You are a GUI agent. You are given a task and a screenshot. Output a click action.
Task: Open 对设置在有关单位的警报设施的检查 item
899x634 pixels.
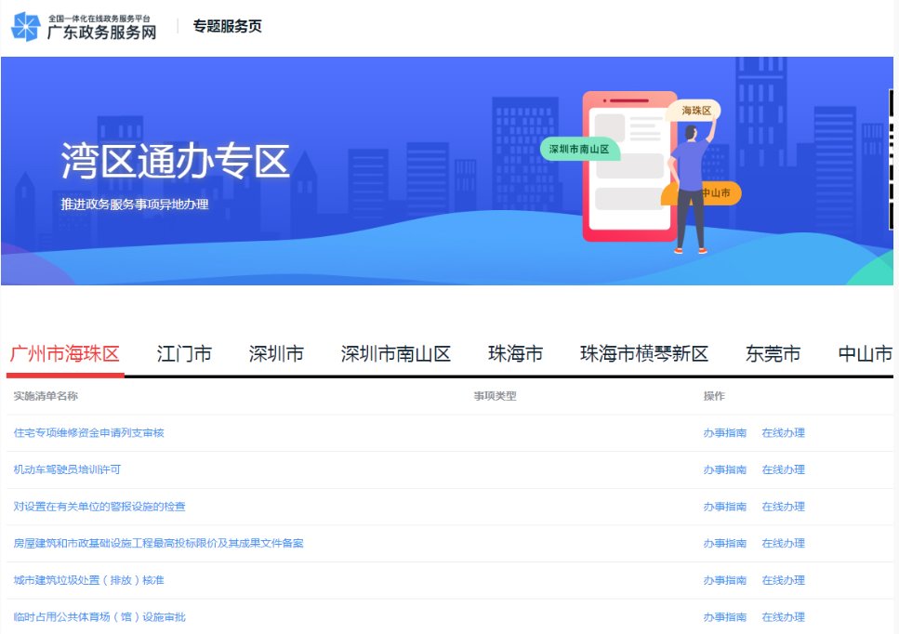(99, 506)
